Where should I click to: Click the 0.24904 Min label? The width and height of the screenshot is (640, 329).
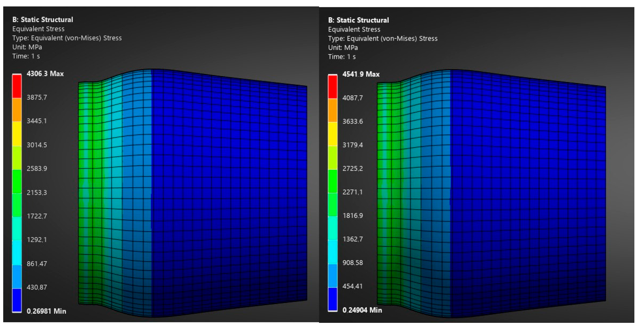tap(362, 310)
